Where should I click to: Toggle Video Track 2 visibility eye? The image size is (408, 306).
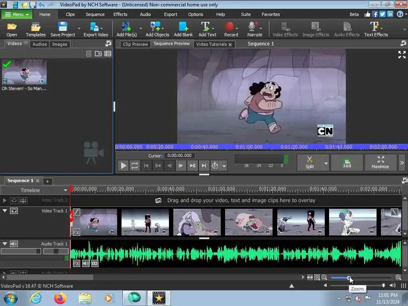[x=14, y=200]
